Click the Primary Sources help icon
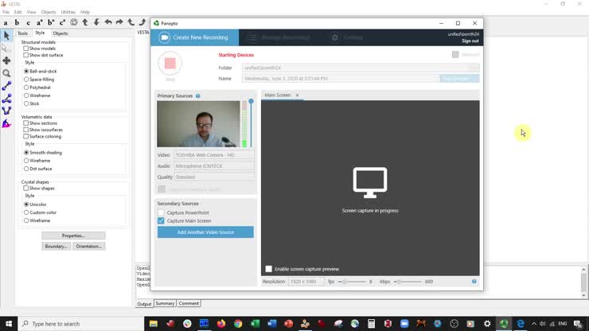Screen dimensions: 589x331 click(x=198, y=95)
